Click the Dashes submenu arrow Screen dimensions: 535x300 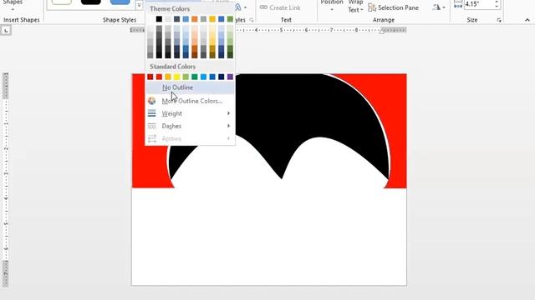click(x=228, y=126)
